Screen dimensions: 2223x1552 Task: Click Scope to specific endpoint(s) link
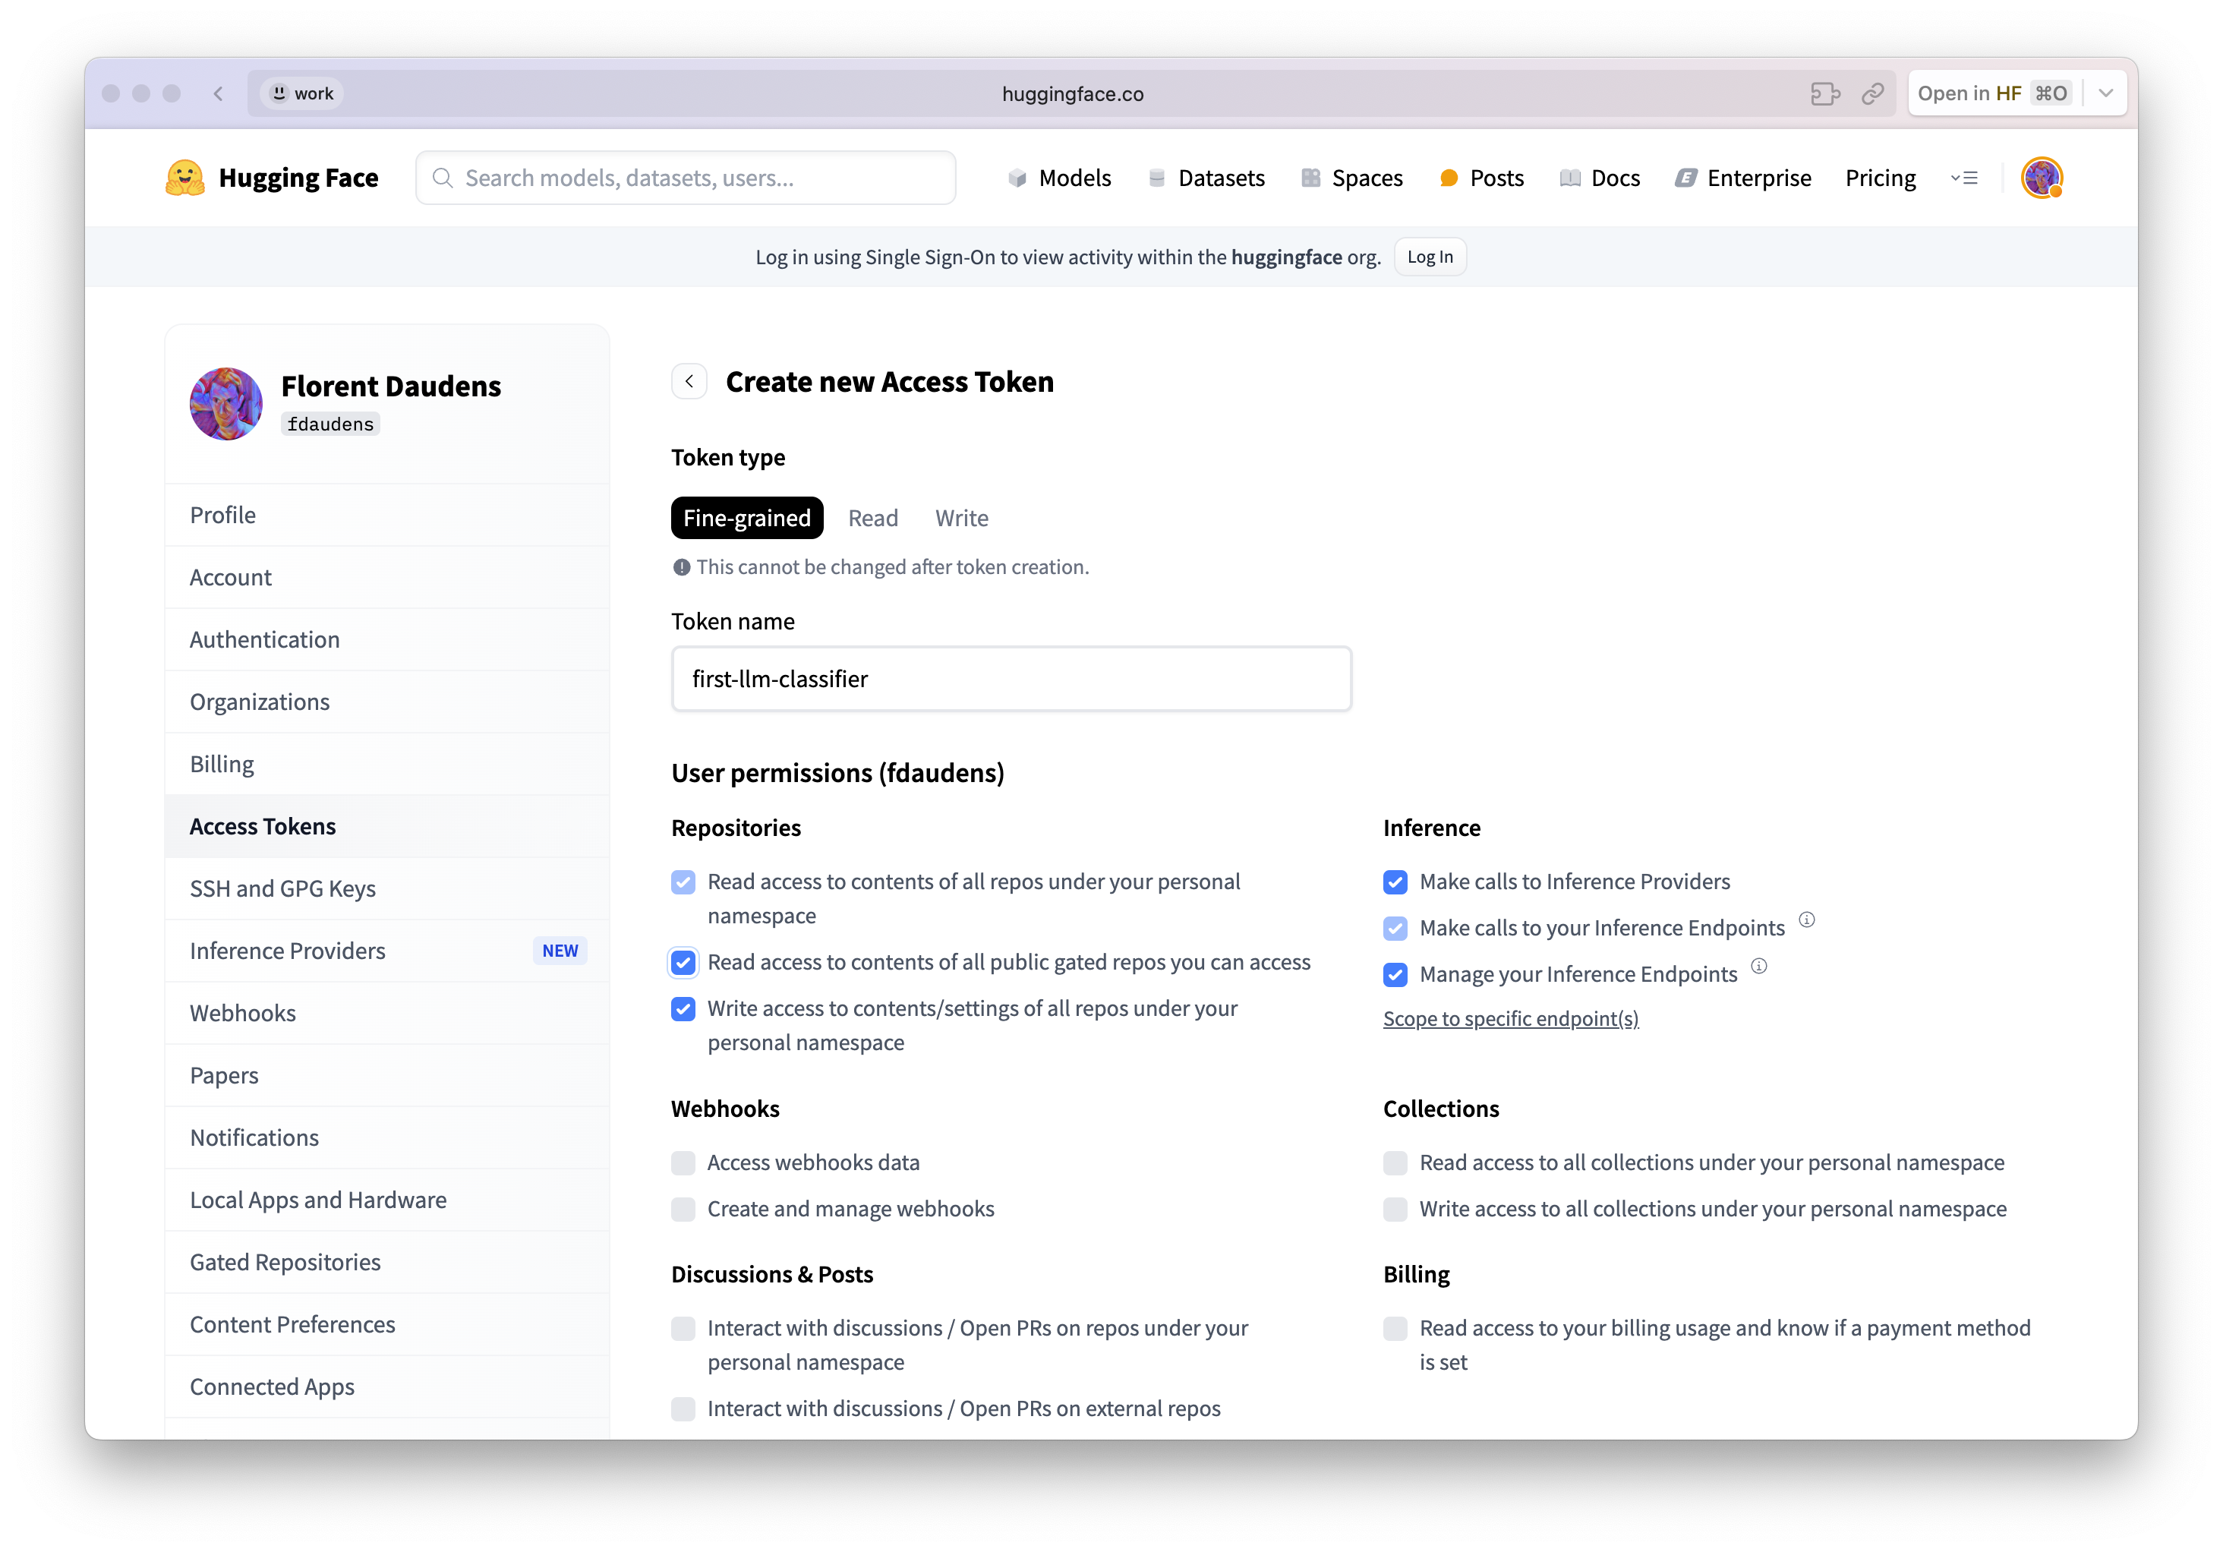(x=1510, y=1018)
